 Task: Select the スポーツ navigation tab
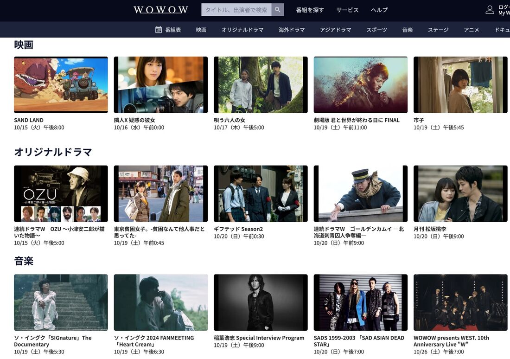pos(376,30)
